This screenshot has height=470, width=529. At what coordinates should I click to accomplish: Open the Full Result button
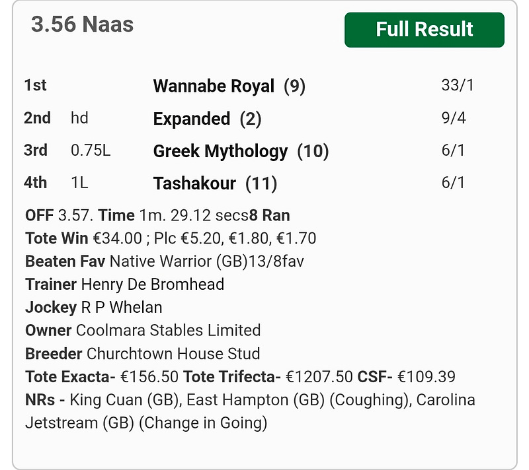point(424,30)
